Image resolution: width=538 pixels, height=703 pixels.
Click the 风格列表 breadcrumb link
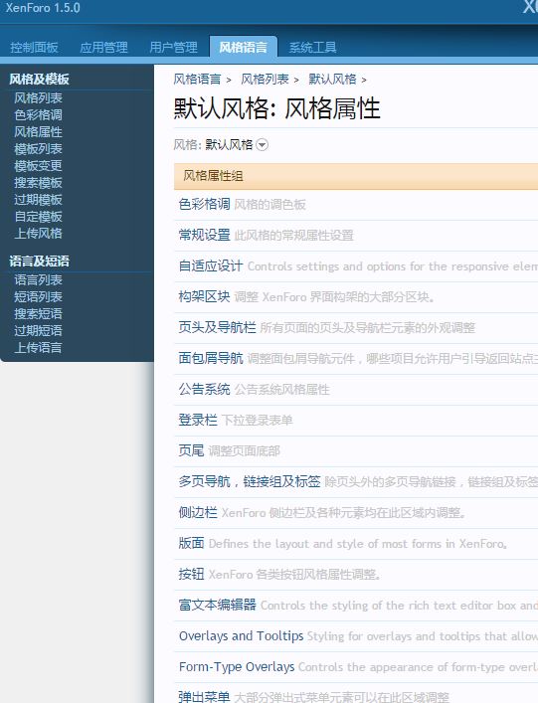[265, 80]
